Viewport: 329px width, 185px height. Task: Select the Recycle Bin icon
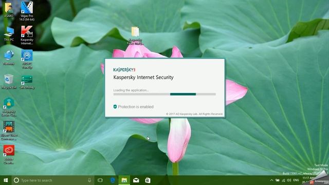(x=9, y=82)
